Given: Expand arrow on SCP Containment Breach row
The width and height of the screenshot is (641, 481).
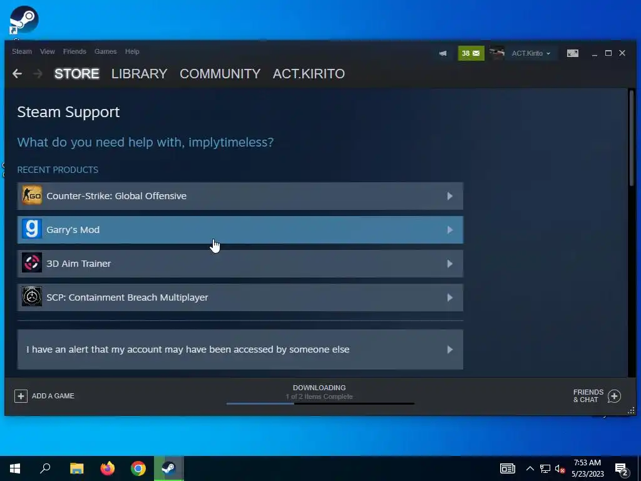Looking at the screenshot, I should tap(449, 297).
